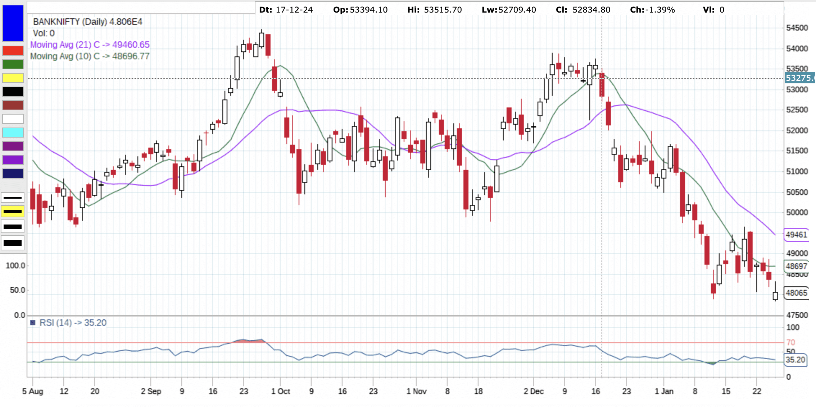Click the Op: 53394.10 open value
Image resolution: width=816 pixels, height=407 pixels.
[x=361, y=10]
